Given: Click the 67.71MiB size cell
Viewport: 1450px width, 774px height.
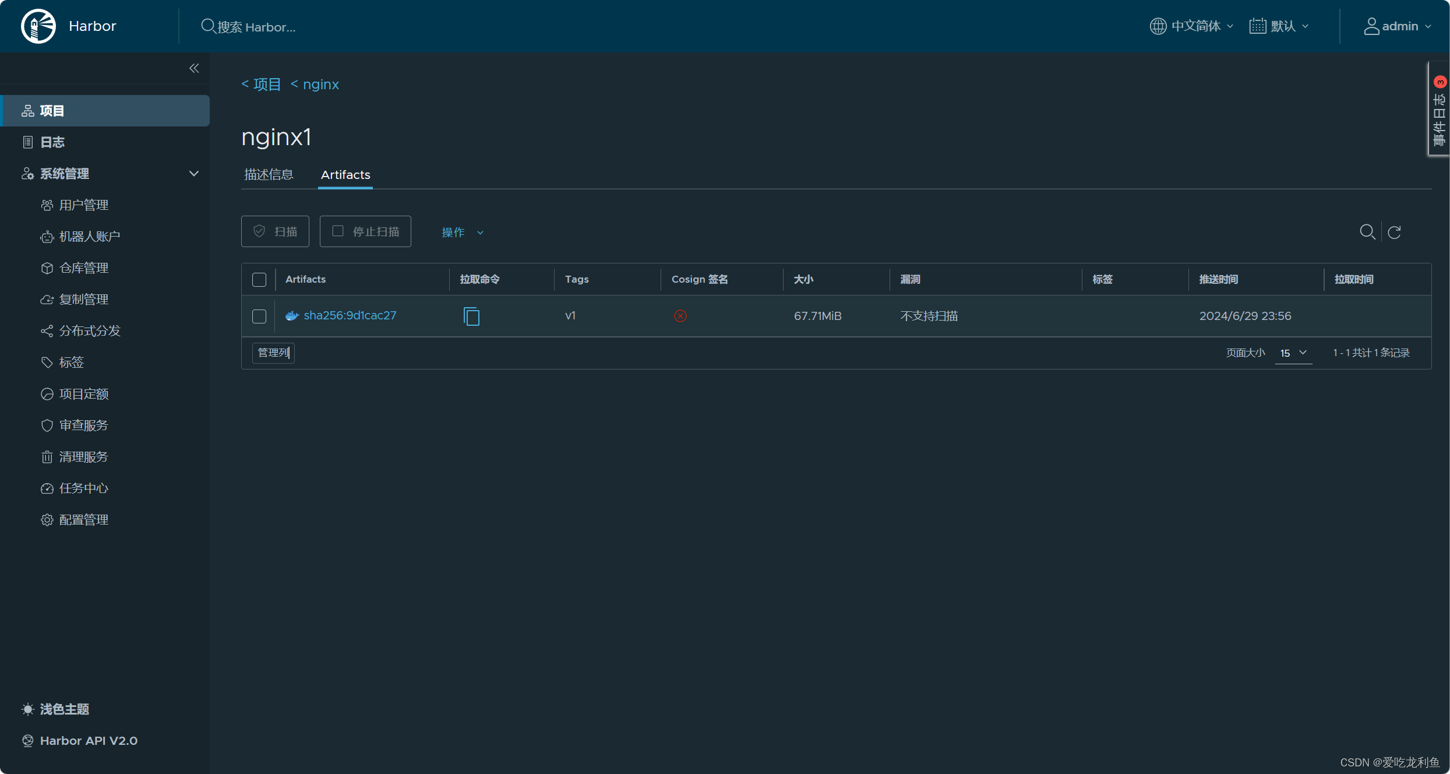Looking at the screenshot, I should (x=817, y=316).
